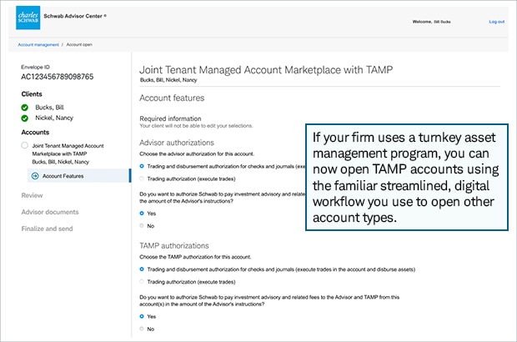Click the Schwab Advisor Center title

tap(75, 16)
